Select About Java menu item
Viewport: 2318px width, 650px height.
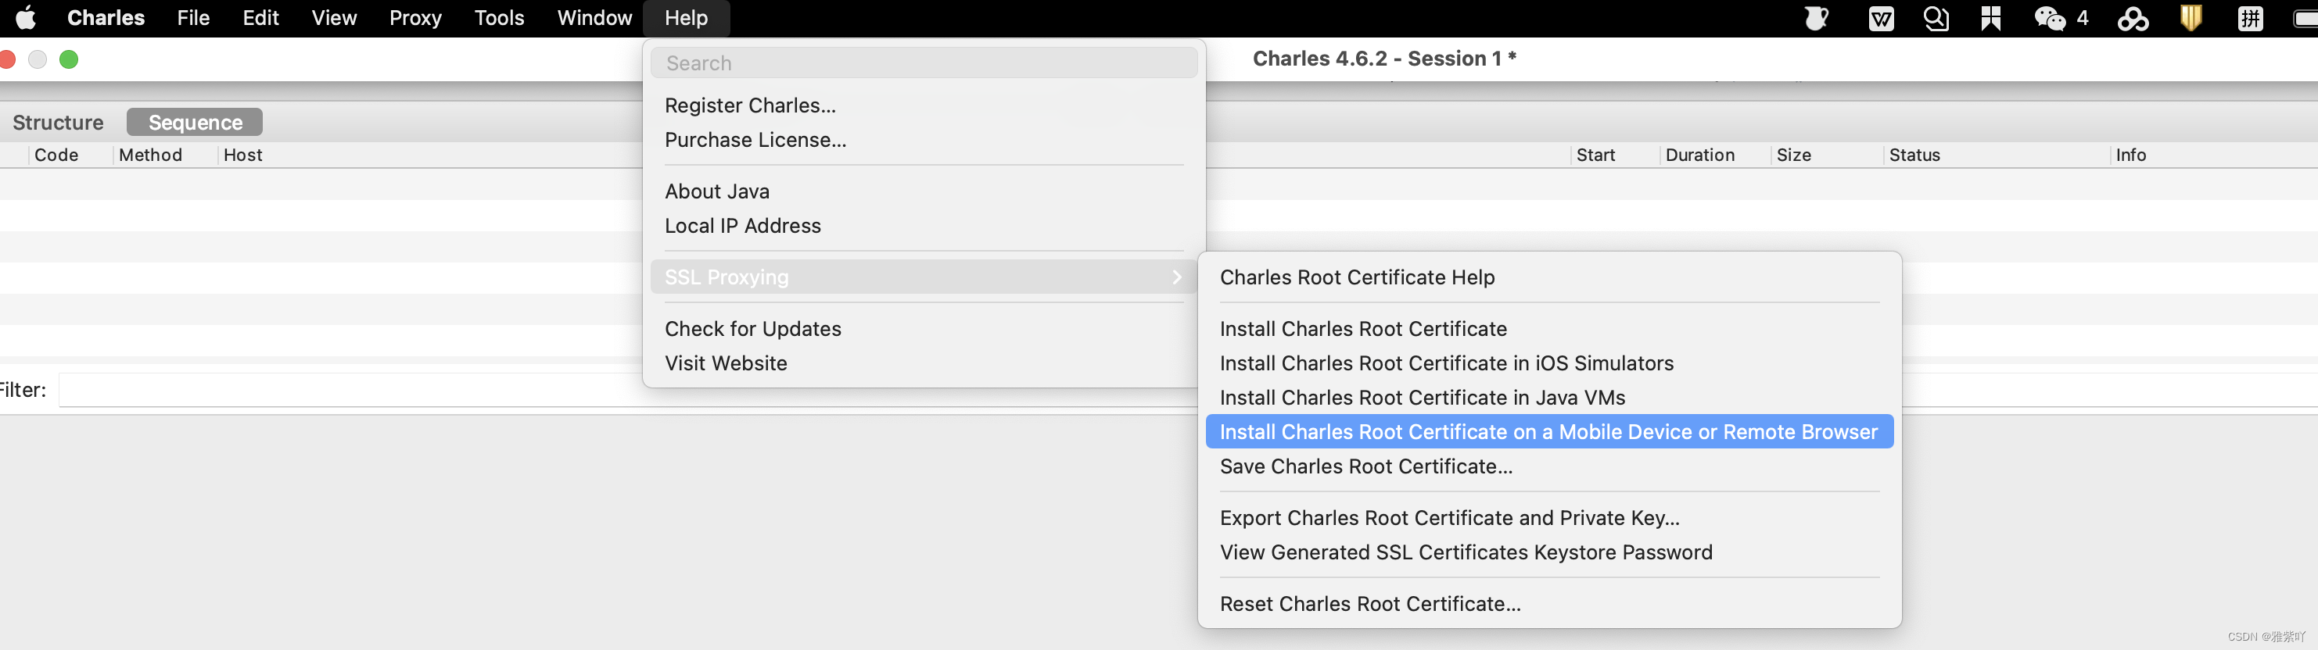coord(924,191)
